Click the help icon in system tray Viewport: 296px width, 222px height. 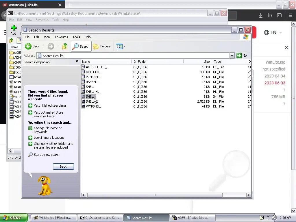(262, 218)
